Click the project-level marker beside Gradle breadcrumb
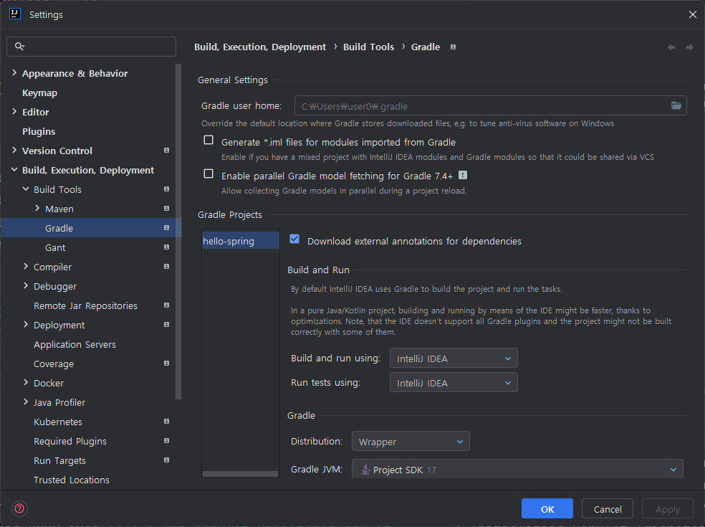This screenshot has height=527, width=705. pyautogui.click(x=454, y=47)
